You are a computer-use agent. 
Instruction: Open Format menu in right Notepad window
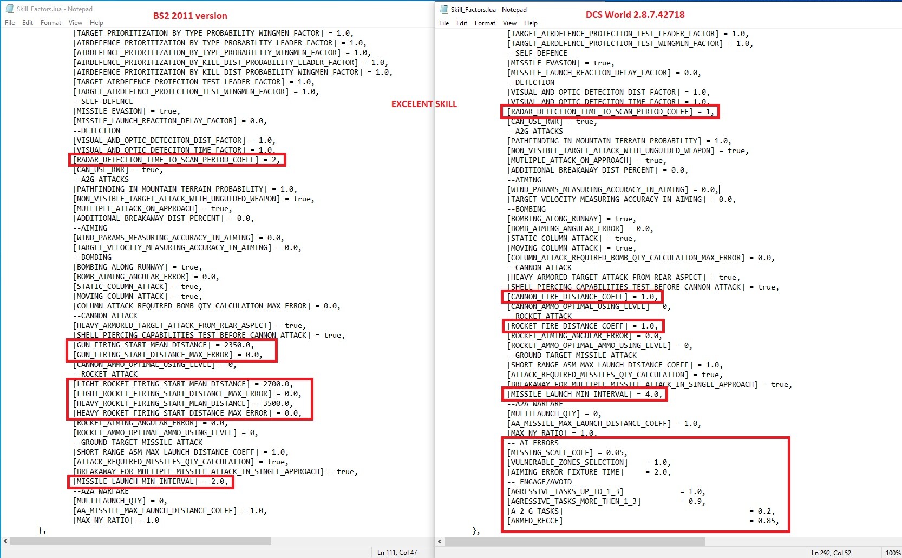pyautogui.click(x=485, y=23)
